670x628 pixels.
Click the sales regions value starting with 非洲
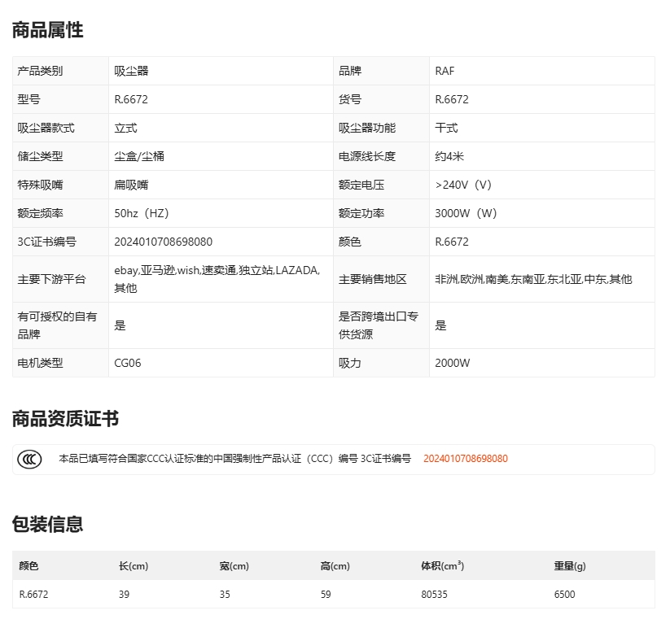533,279
